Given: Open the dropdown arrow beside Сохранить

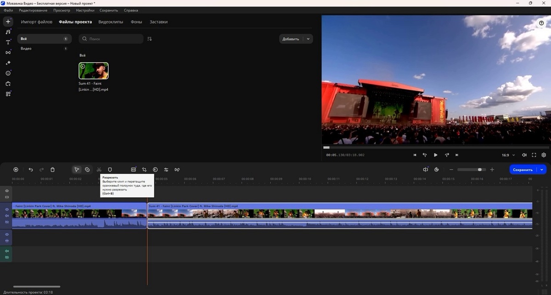Looking at the screenshot, I should click(x=542, y=170).
